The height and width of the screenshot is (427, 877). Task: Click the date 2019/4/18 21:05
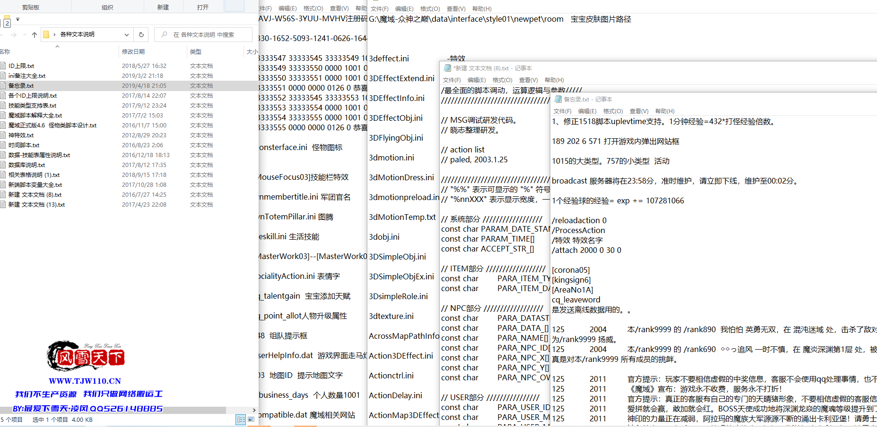click(x=144, y=86)
